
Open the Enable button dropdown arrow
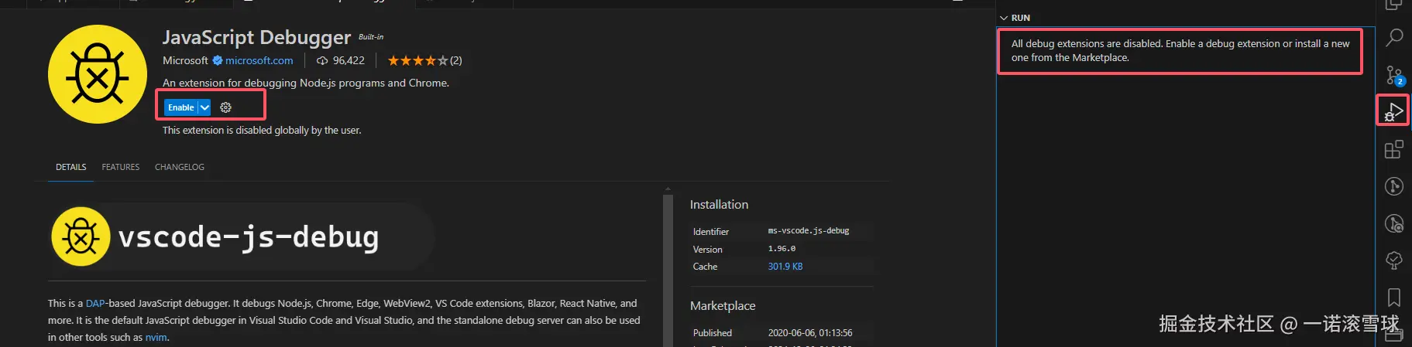click(204, 107)
